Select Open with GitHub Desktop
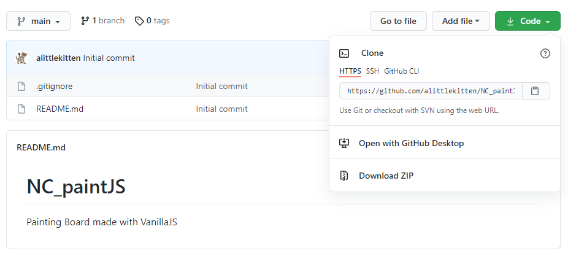 coord(411,143)
